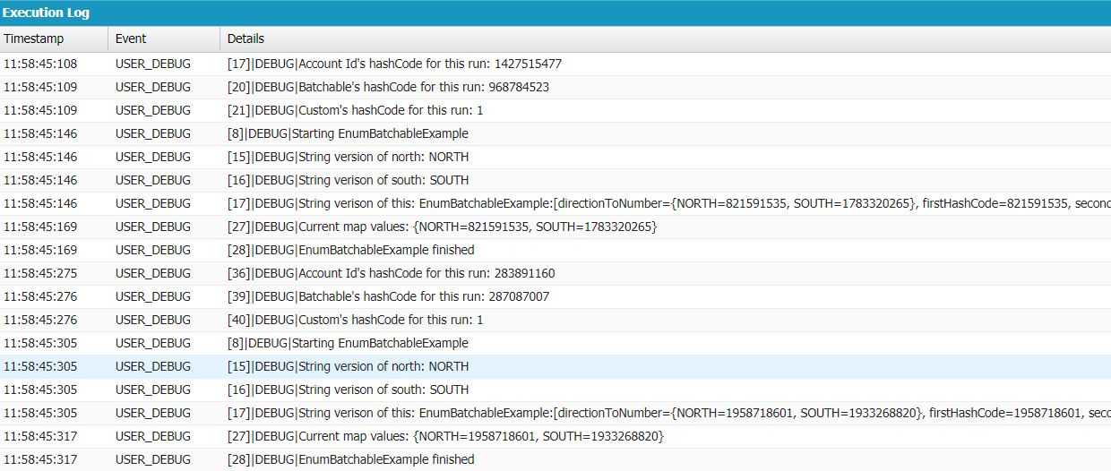Select the [21] Custom's hashCode row
Image resolution: width=1111 pixels, height=471 pixels.
coord(555,110)
